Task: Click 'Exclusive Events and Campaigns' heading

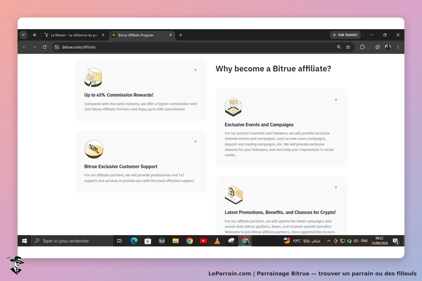Action: click(259, 125)
